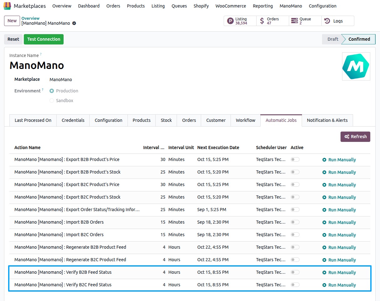Click Test Connection button
This screenshot has width=380, height=301.
pyautogui.click(x=44, y=39)
